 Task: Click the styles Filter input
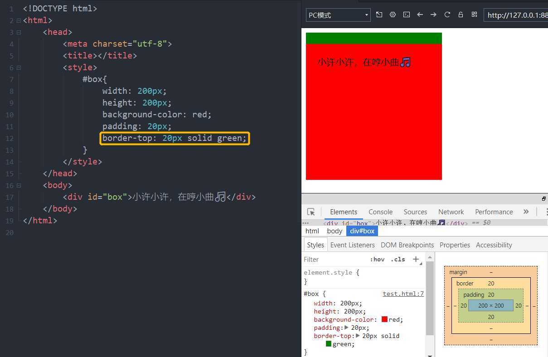[x=335, y=259]
